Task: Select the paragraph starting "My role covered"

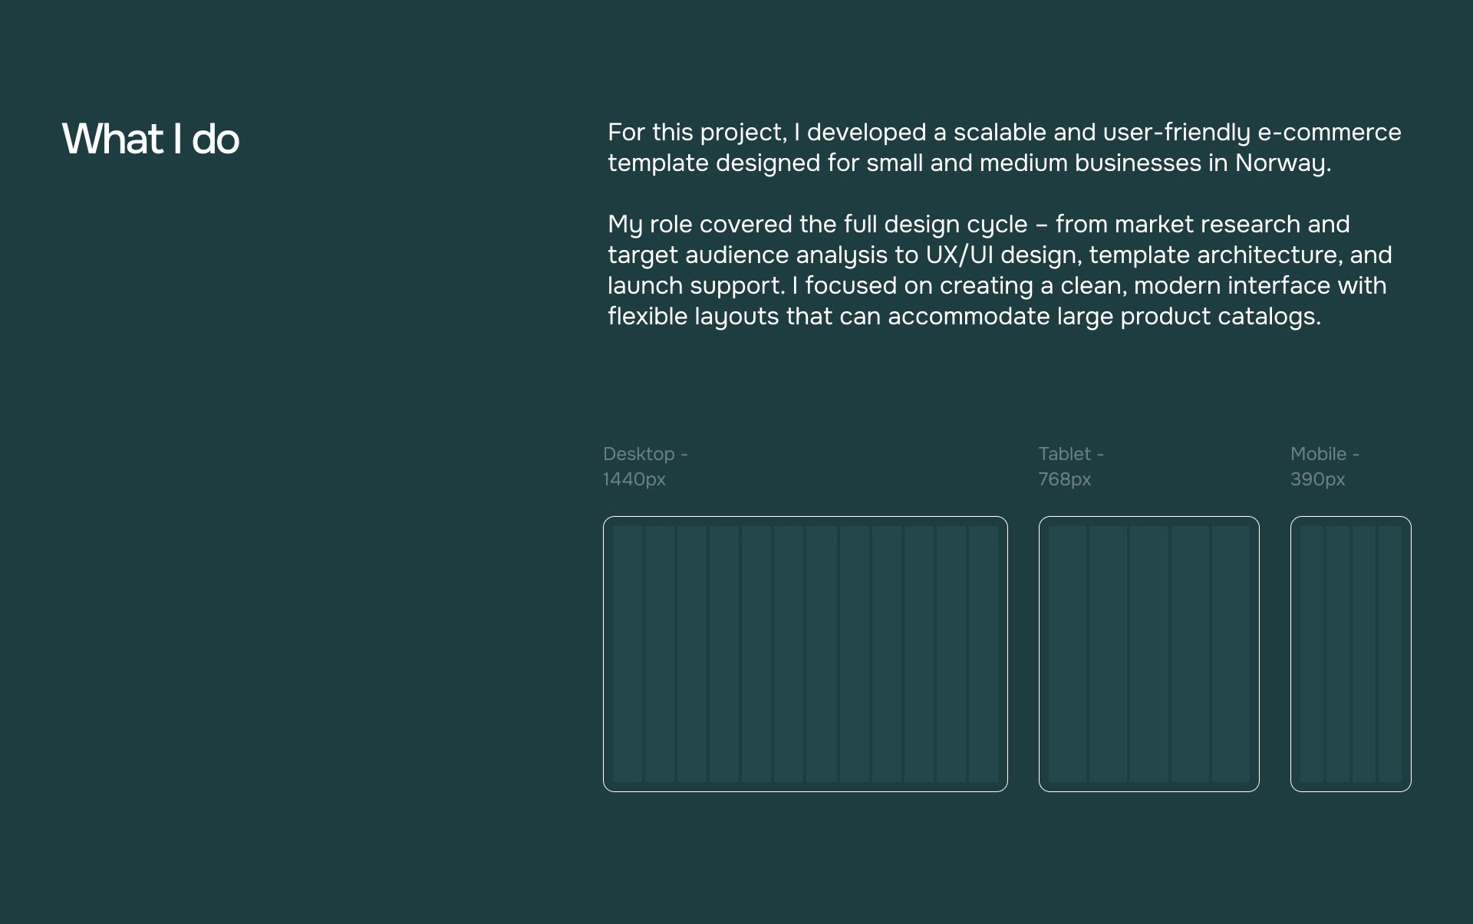Action: point(999,270)
